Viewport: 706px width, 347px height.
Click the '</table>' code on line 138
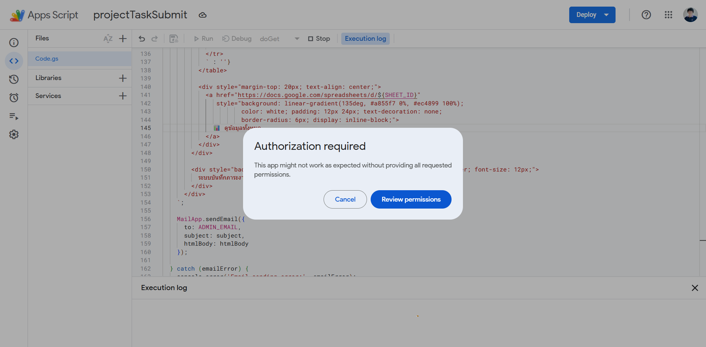point(213,71)
